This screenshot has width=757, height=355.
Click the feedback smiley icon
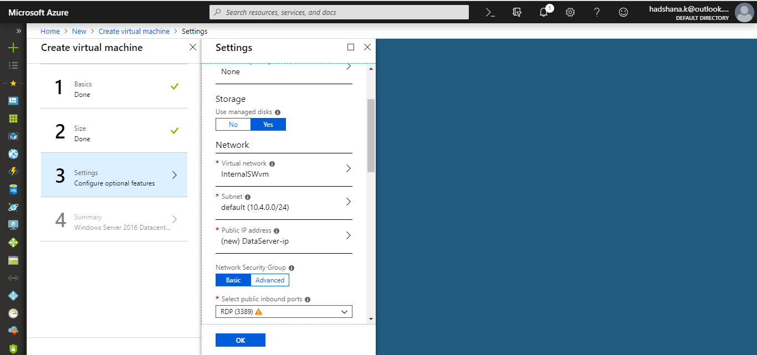623,12
